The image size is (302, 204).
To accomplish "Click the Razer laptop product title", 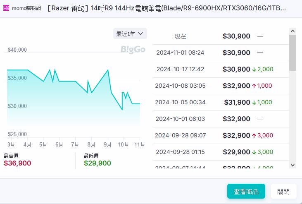I will click(x=167, y=8).
